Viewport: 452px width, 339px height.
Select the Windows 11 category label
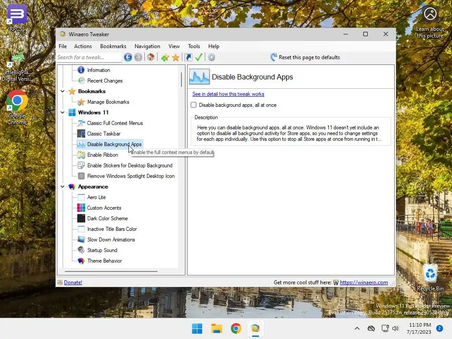pyautogui.click(x=93, y=113)
